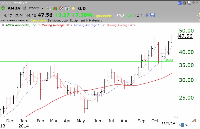200x129 pixels.
Task: Click the stacked documents icon beside 2.31
Action: 146,15
